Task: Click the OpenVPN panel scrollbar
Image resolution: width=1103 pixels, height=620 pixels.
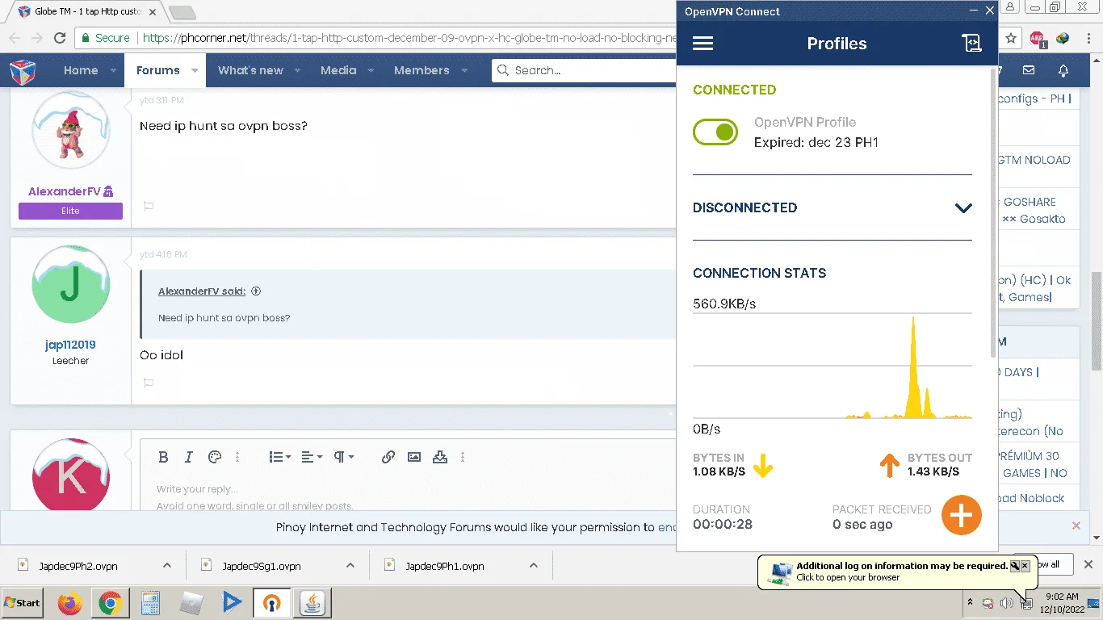Action: click(994, 214)
